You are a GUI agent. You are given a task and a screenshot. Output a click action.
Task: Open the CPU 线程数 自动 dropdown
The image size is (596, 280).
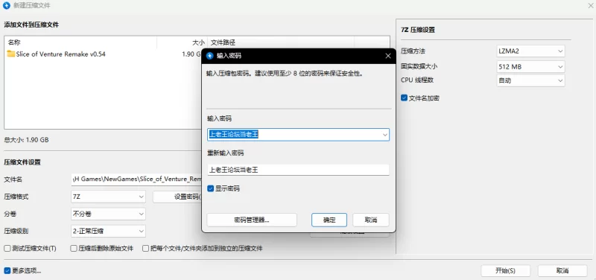pos(530,80)
